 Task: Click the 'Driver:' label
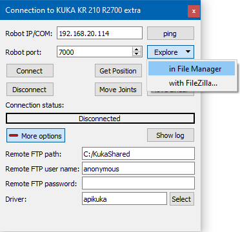[16, 199]
